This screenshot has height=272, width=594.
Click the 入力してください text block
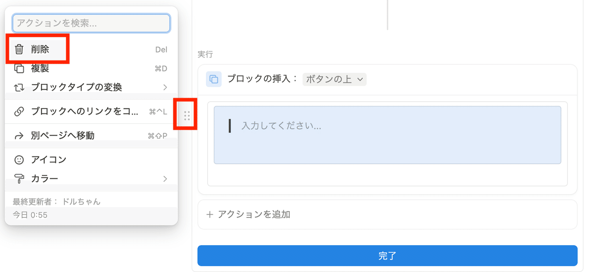point(388,135)
